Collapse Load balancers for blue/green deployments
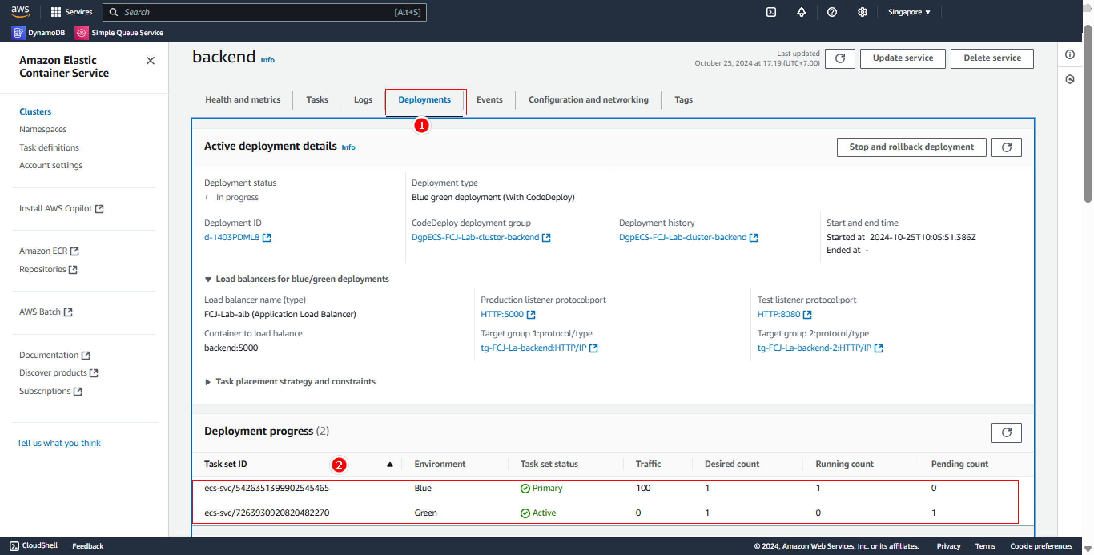 pos(296,279)
